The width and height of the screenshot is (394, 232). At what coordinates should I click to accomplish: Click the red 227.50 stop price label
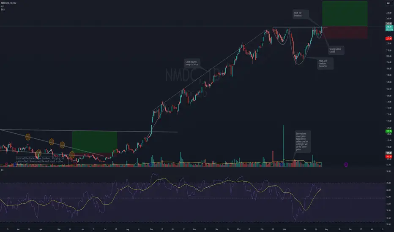pyautogui.click(x=389, y=39)
